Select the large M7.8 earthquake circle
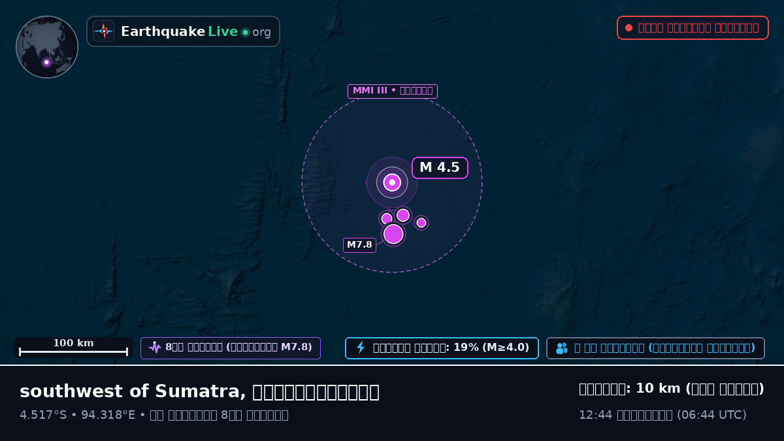 click(393, 234)
